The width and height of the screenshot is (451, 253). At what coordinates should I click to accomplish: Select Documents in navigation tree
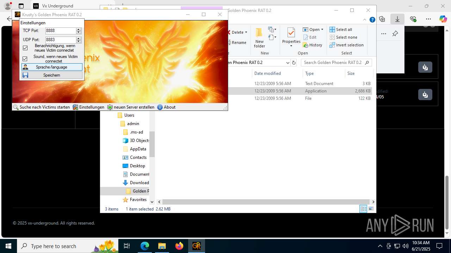click(136, 174)
